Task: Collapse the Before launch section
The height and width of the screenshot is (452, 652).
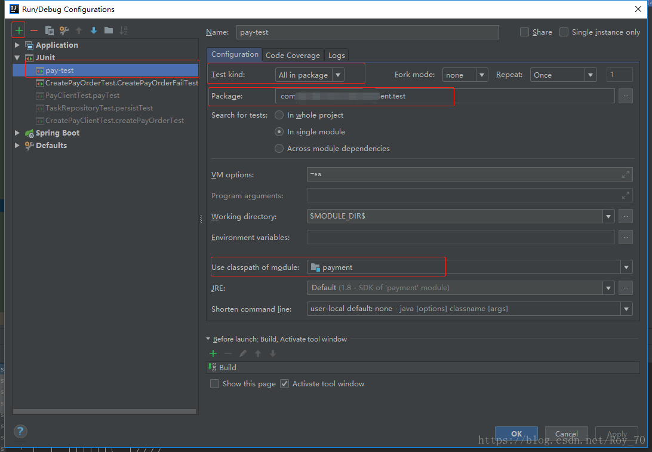Action: pyautogui.click(x=208, y=339)
